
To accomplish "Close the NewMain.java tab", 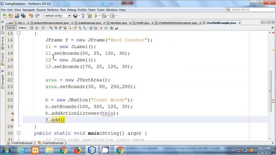I will click(x=130, y=23).
